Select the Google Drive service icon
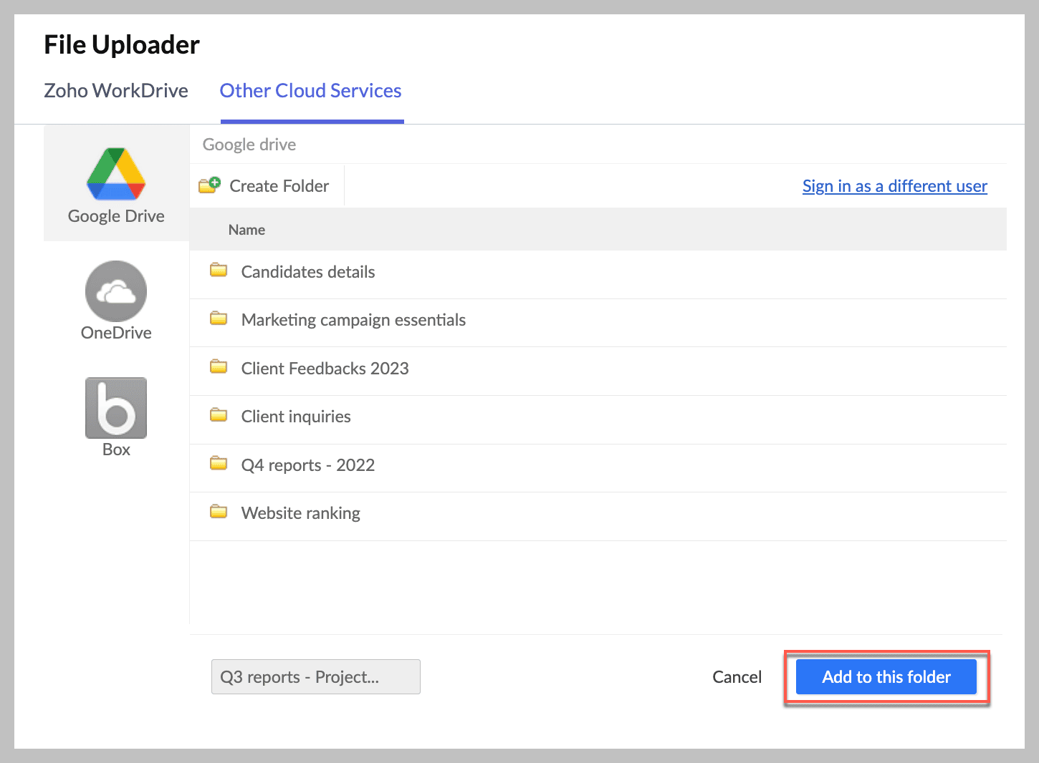Screen dimensions: 1039x763 116,175
